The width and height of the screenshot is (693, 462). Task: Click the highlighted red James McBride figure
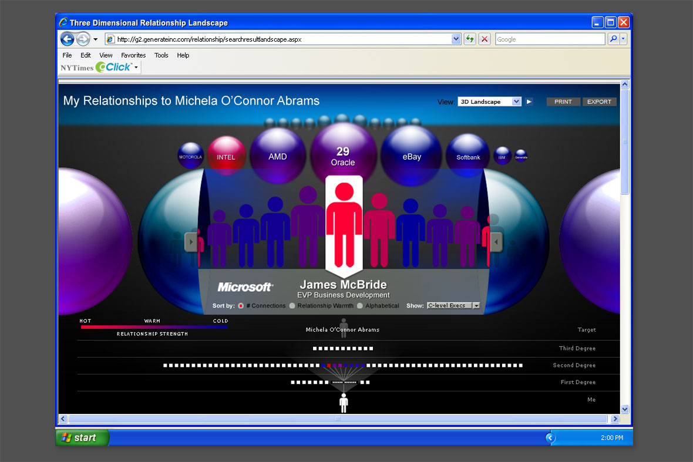pyautogui.click(x=344, y=225)
